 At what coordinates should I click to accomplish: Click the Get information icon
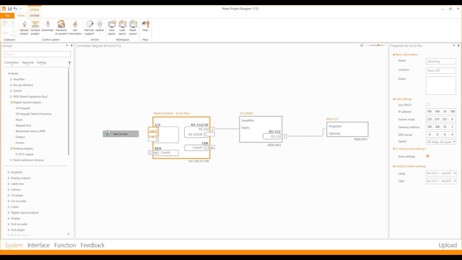(75, 25)
